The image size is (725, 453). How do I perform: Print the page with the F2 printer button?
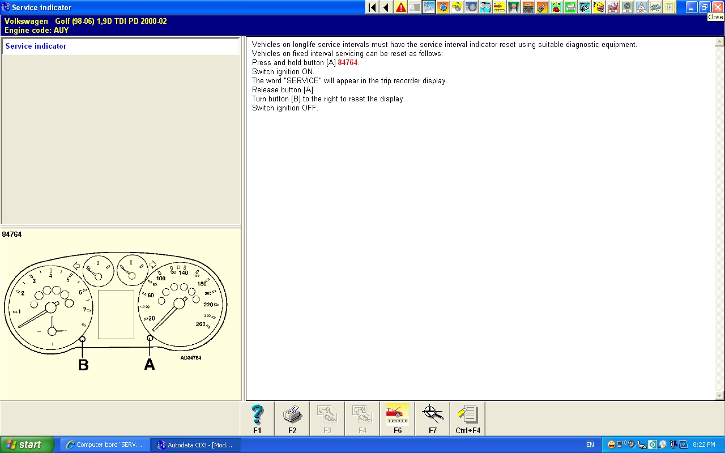(292, 418)
